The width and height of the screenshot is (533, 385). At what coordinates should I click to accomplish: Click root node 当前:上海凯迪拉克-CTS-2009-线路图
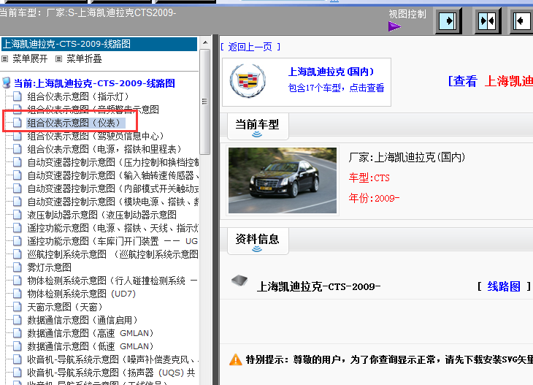94,83
